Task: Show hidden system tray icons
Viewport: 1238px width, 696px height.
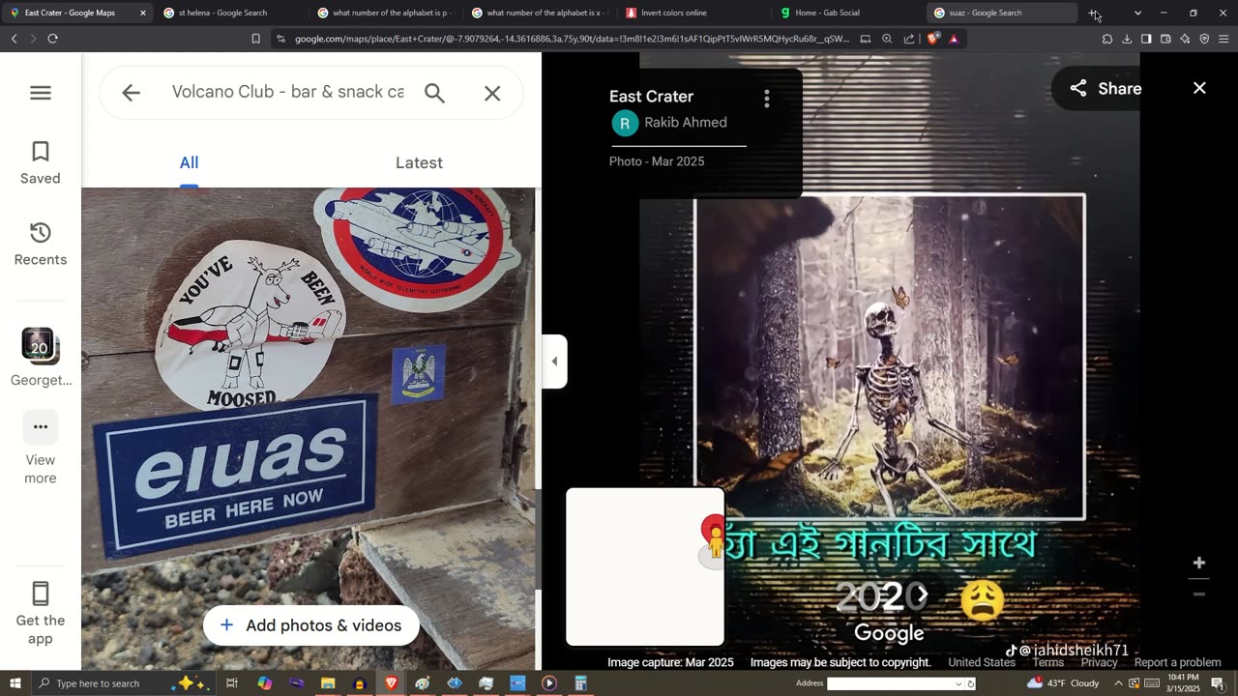Action: pyautogui.click(x=1118, y=683)
